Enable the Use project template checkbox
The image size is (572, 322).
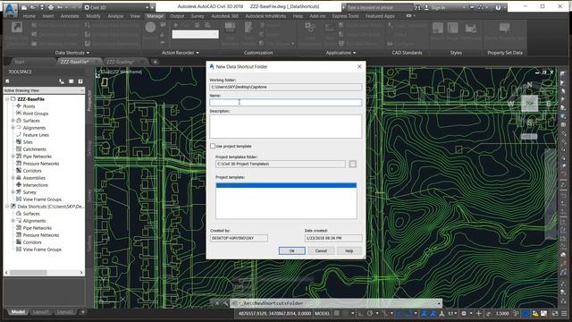click(x=213, y=146)
